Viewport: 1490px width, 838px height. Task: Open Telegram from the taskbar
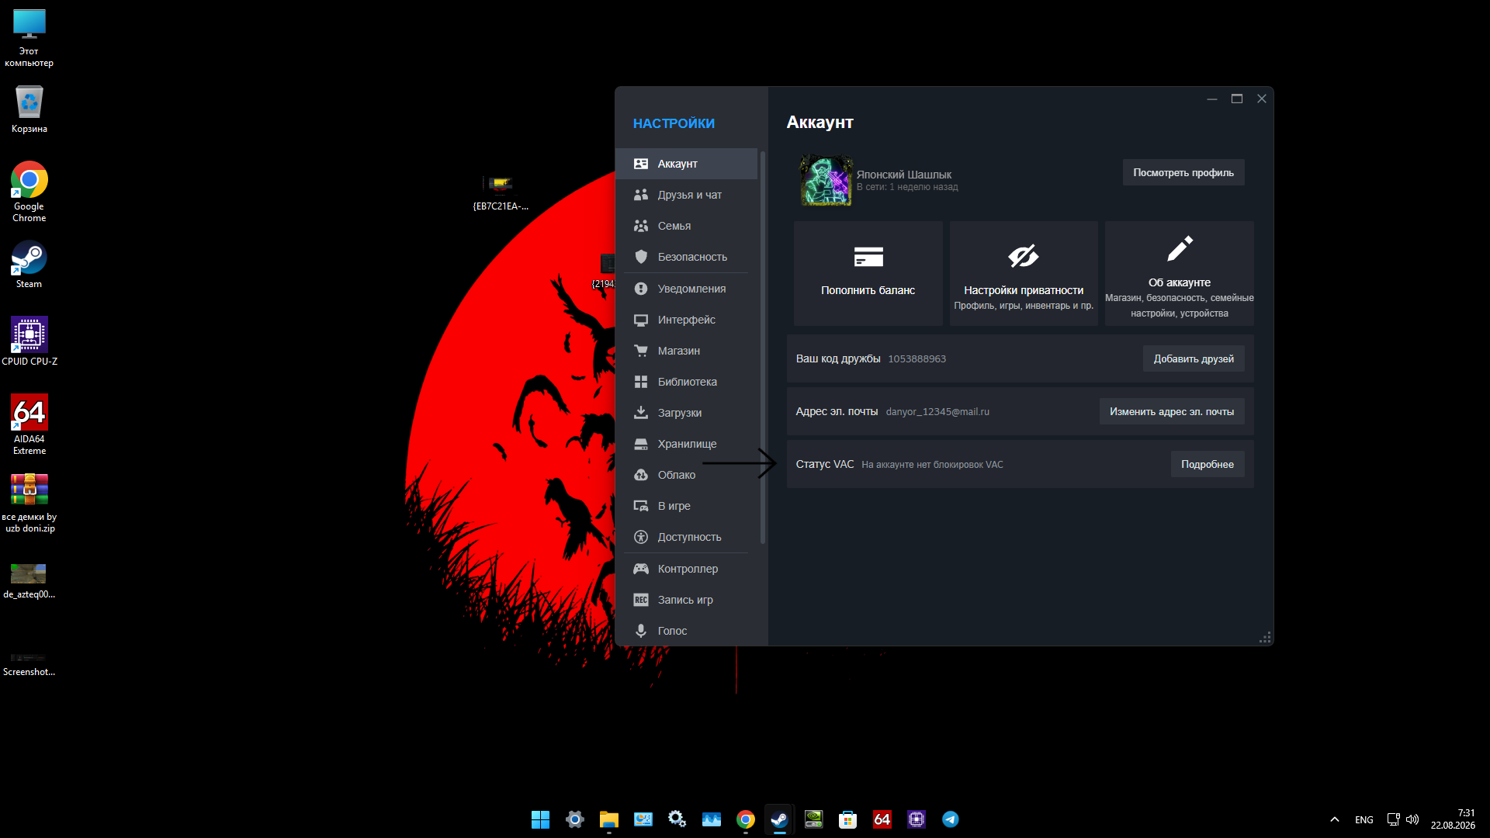coord(951,819)
